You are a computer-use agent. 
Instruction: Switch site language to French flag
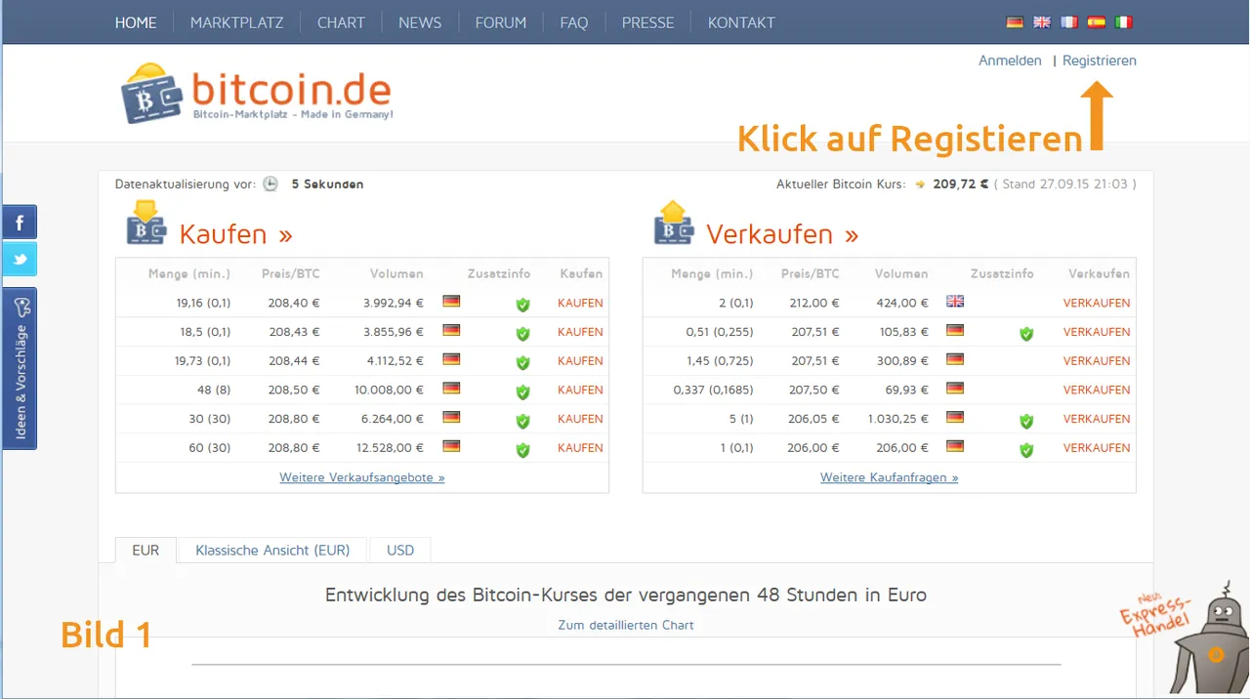1069,22
